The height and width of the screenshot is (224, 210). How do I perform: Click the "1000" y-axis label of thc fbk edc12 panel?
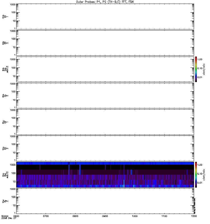click(13, 165)
